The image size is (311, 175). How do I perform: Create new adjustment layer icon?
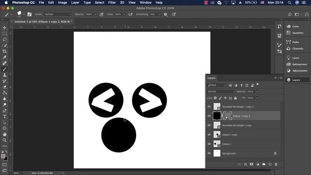(x=258, y=164)
